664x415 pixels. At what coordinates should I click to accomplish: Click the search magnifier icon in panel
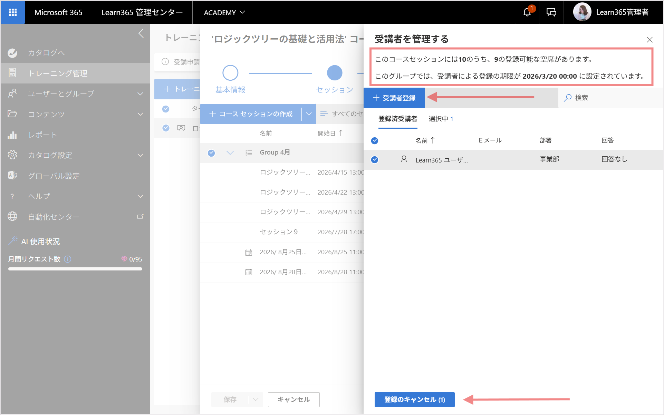click(x=568, y=98)
